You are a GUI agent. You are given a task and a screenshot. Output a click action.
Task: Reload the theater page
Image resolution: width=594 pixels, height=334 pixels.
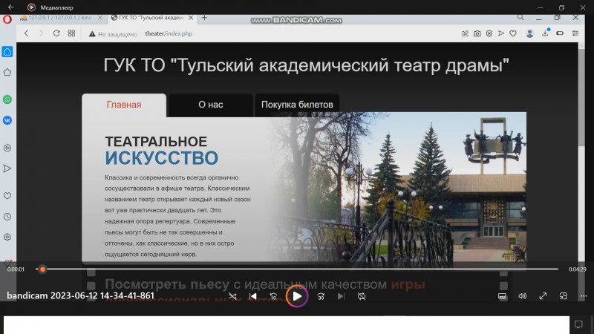coord(56,33)
